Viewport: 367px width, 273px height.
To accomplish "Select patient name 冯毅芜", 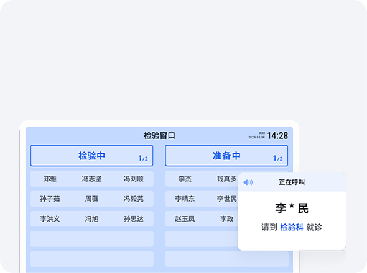I will coord(133,199).
